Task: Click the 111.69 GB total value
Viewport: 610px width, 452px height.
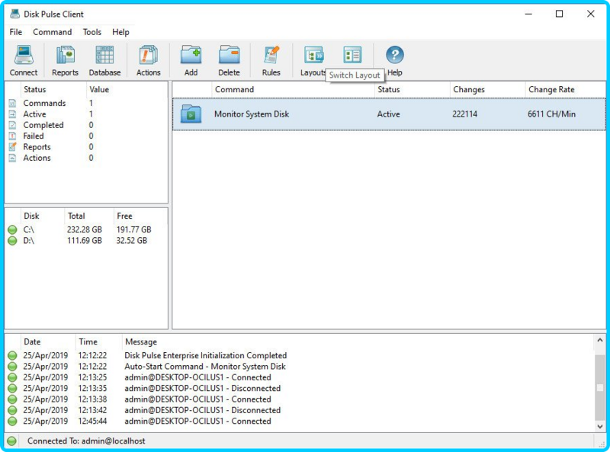Action: pyautogui.click(x=85, y=241)
